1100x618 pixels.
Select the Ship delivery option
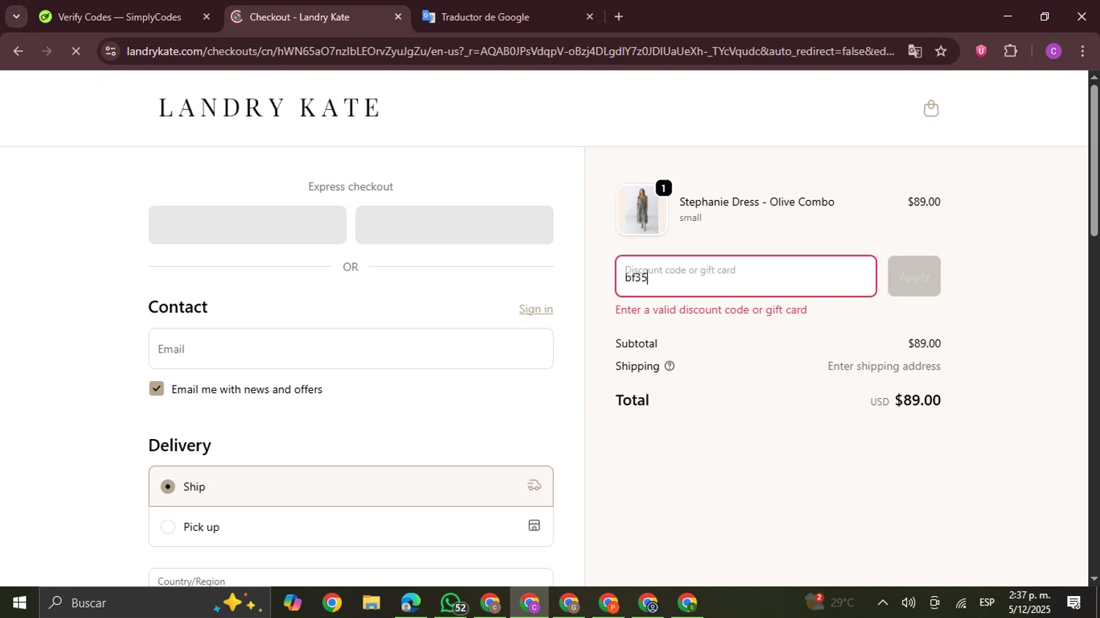351,486
